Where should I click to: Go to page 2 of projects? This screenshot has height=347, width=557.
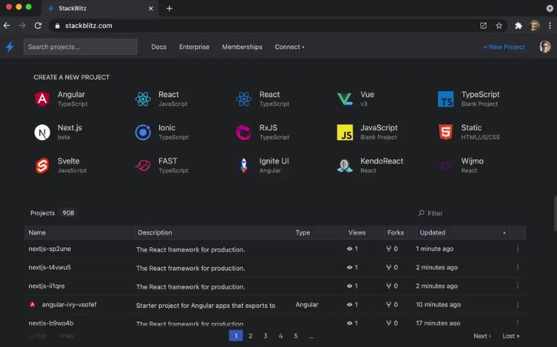pos(250,336)
